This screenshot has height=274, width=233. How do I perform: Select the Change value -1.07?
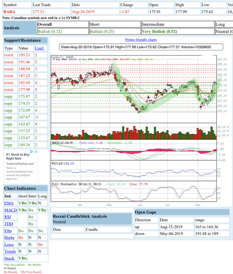[x=134, y=12]
